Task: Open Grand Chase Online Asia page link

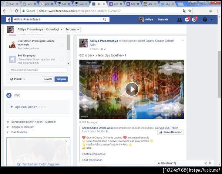Action: [x=97, y=128]
